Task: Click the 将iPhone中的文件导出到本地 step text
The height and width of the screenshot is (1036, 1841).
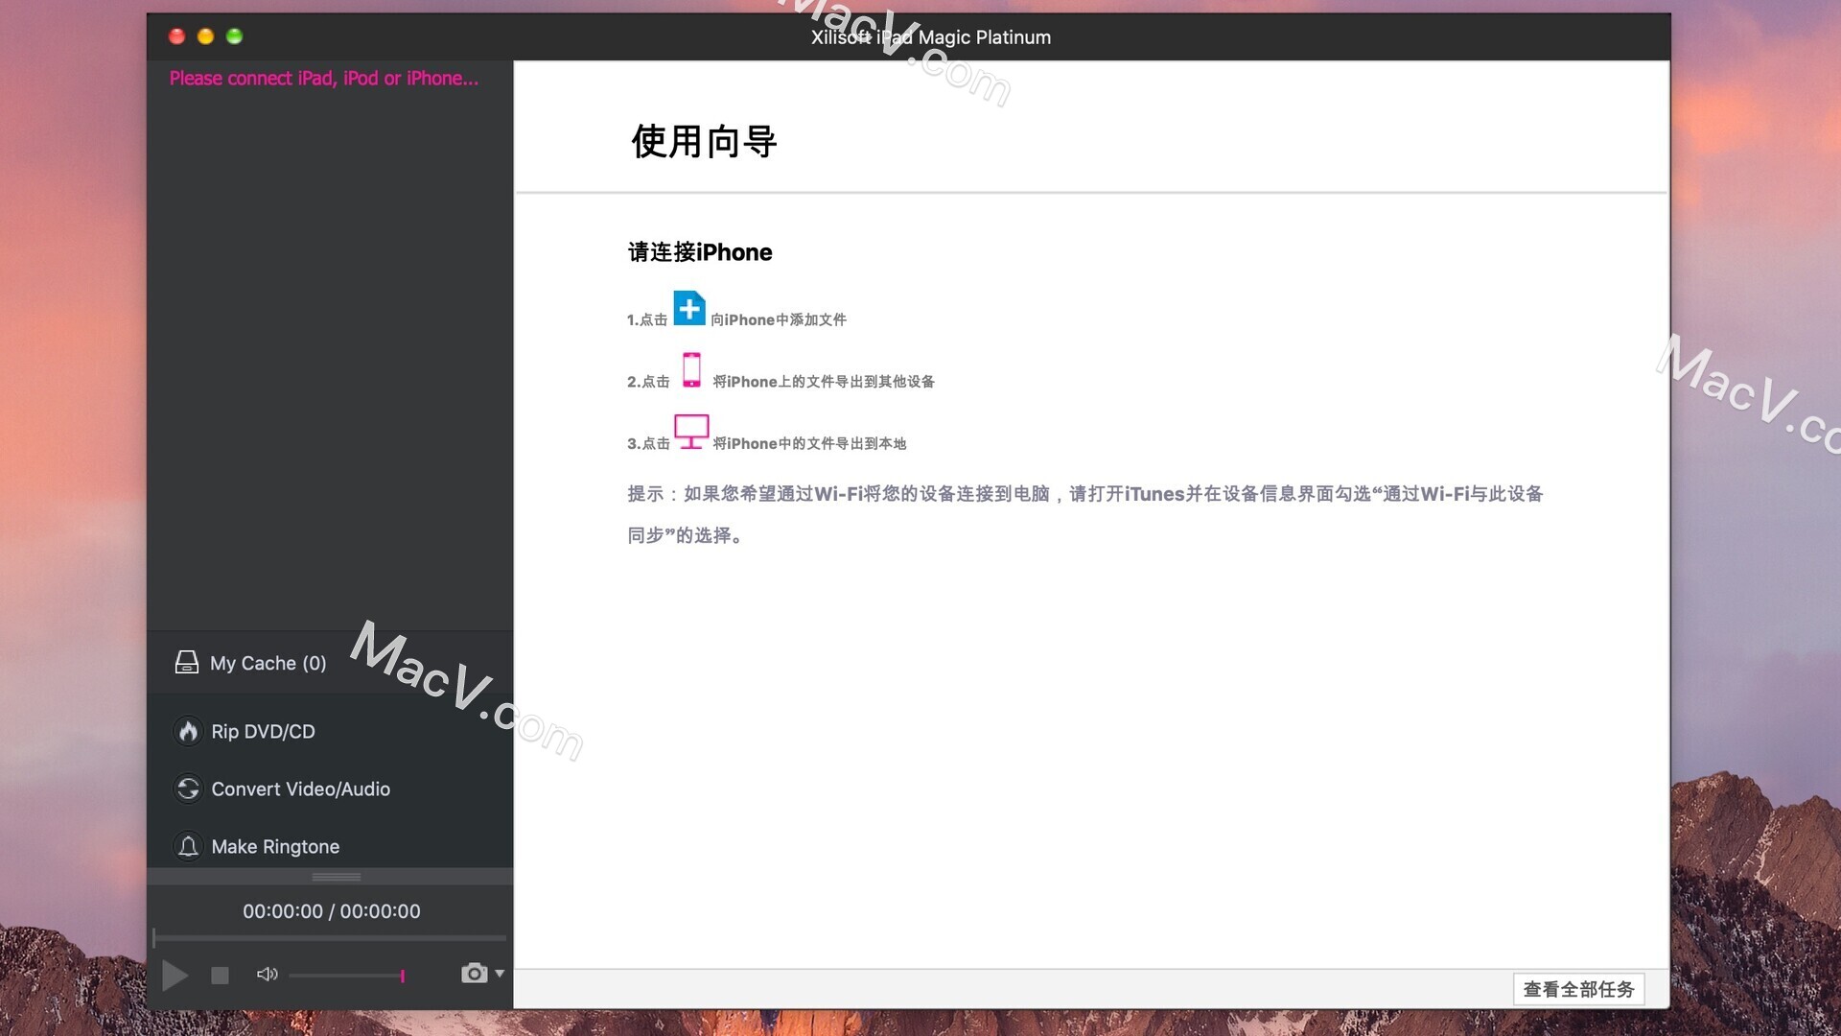Action: [x=809, y=443]
